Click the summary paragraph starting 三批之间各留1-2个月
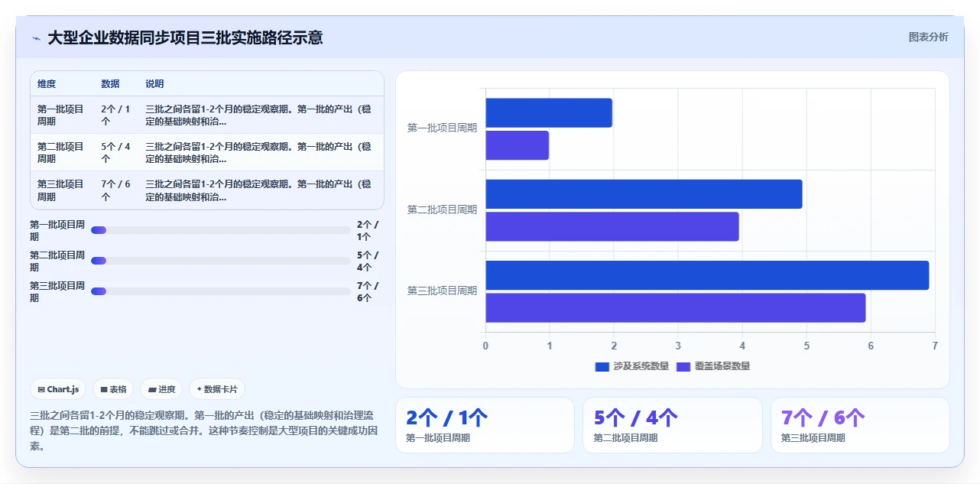 (x=205, y=430)
